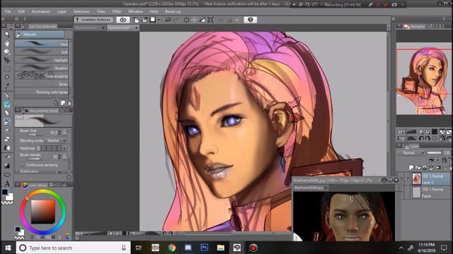Click the Help question mark icon
Image resolution: width=453 pixels, height=254 pixels.
pyautogui.click(x=250, y=20)
